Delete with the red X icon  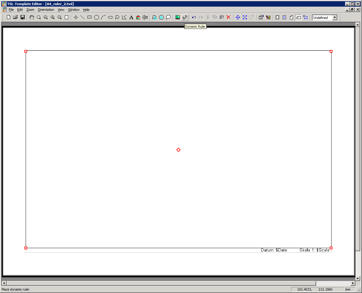coord(228,17)
